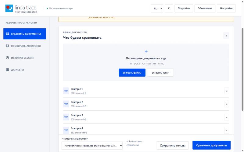Click Всё готово к сравнению status
This screenshot has width=244, height=152.
pyautogui.click(x=135, y=143)
